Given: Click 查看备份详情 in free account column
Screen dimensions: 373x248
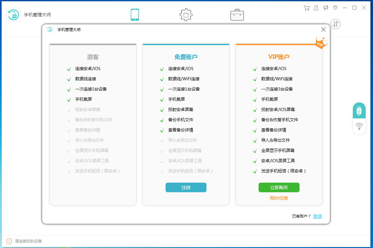Looking at the screenshot, I should tap(181, 130).
